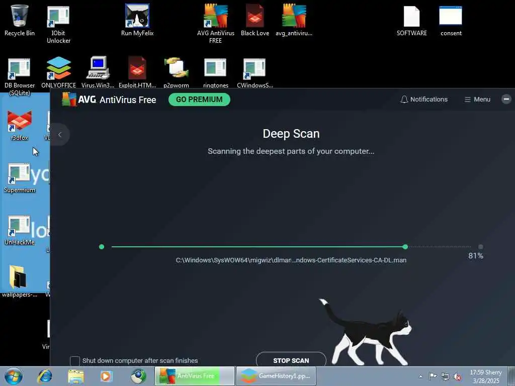Open the Black Love file icon
This screenshot has width=515, height=386.
click(x=255, y=20)
